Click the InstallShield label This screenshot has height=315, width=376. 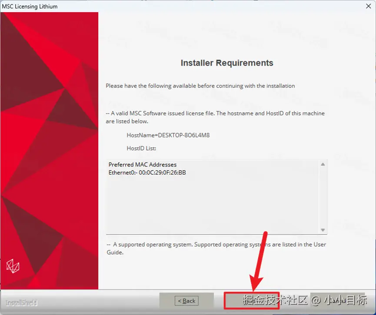pyautogui.click(x=21, y=303)
